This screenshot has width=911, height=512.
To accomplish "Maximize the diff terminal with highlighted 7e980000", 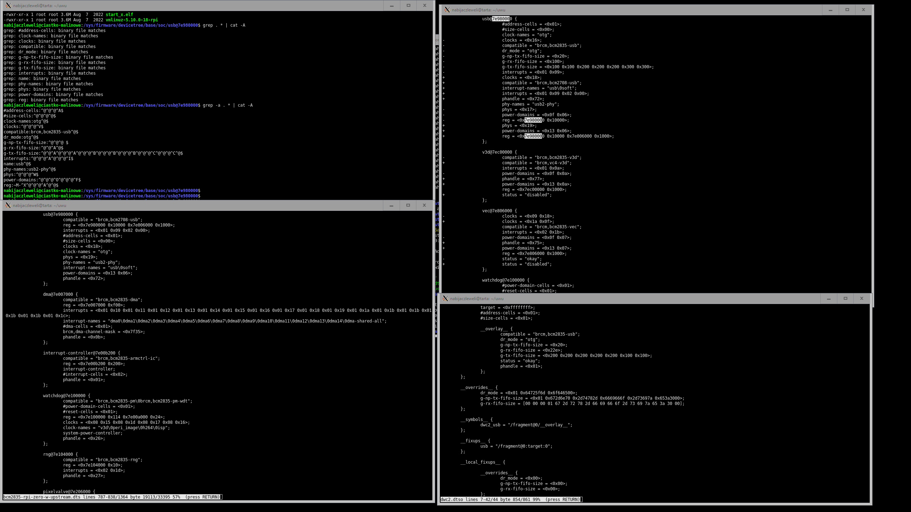I will tap(847, 10).
